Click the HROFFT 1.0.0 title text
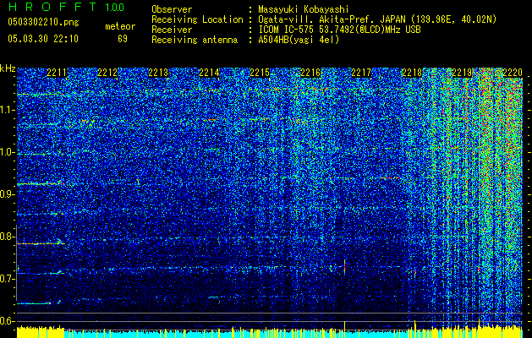This screenshot has height=338, width=532. point(67,7)
